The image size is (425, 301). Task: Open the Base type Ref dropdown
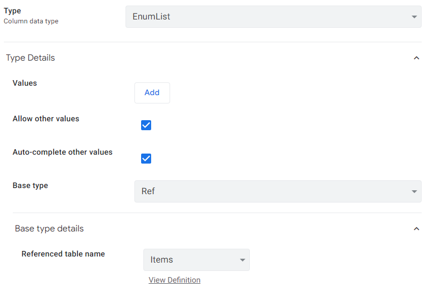[x=278, y=191]
